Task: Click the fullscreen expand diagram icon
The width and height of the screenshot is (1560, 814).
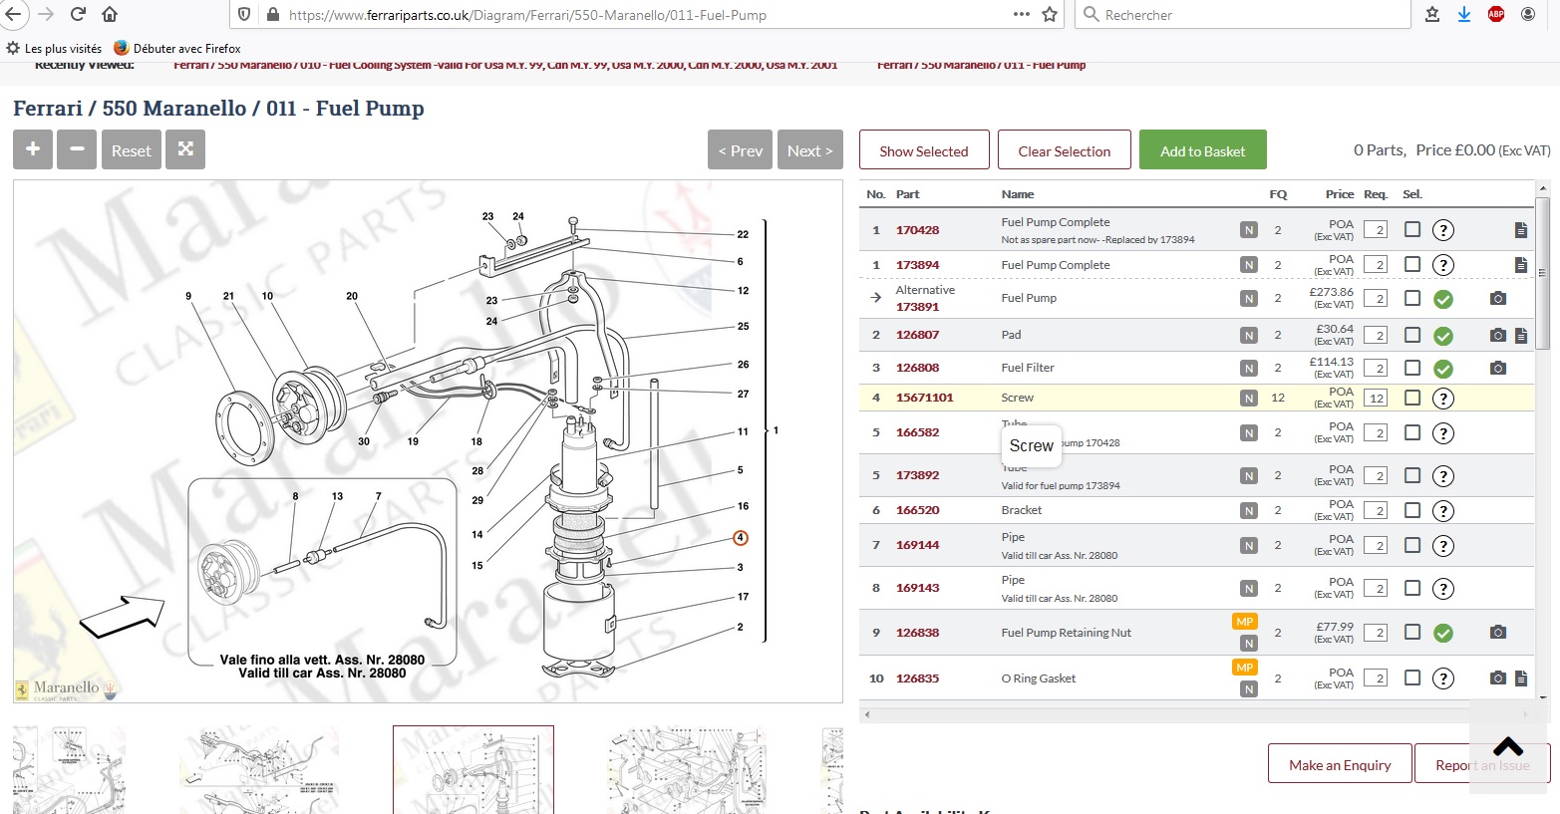Action: (x=185, y=149)
